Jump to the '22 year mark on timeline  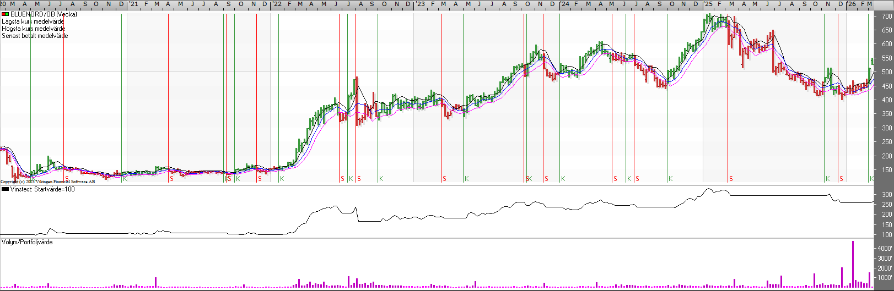click(276, 4)
